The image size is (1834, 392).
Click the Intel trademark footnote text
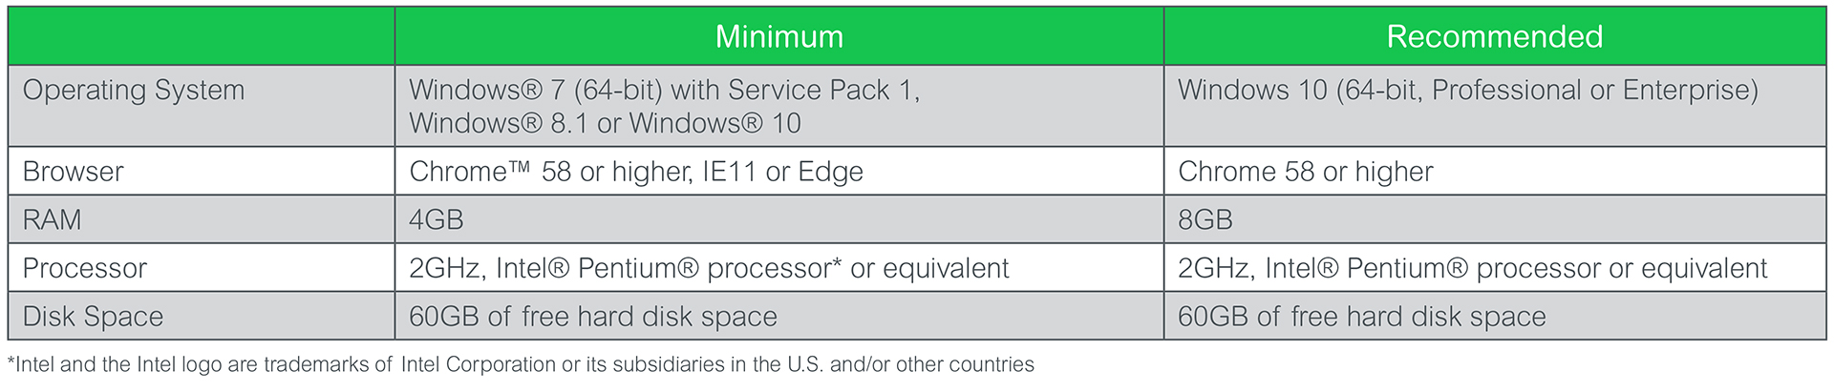pos(522,365)
